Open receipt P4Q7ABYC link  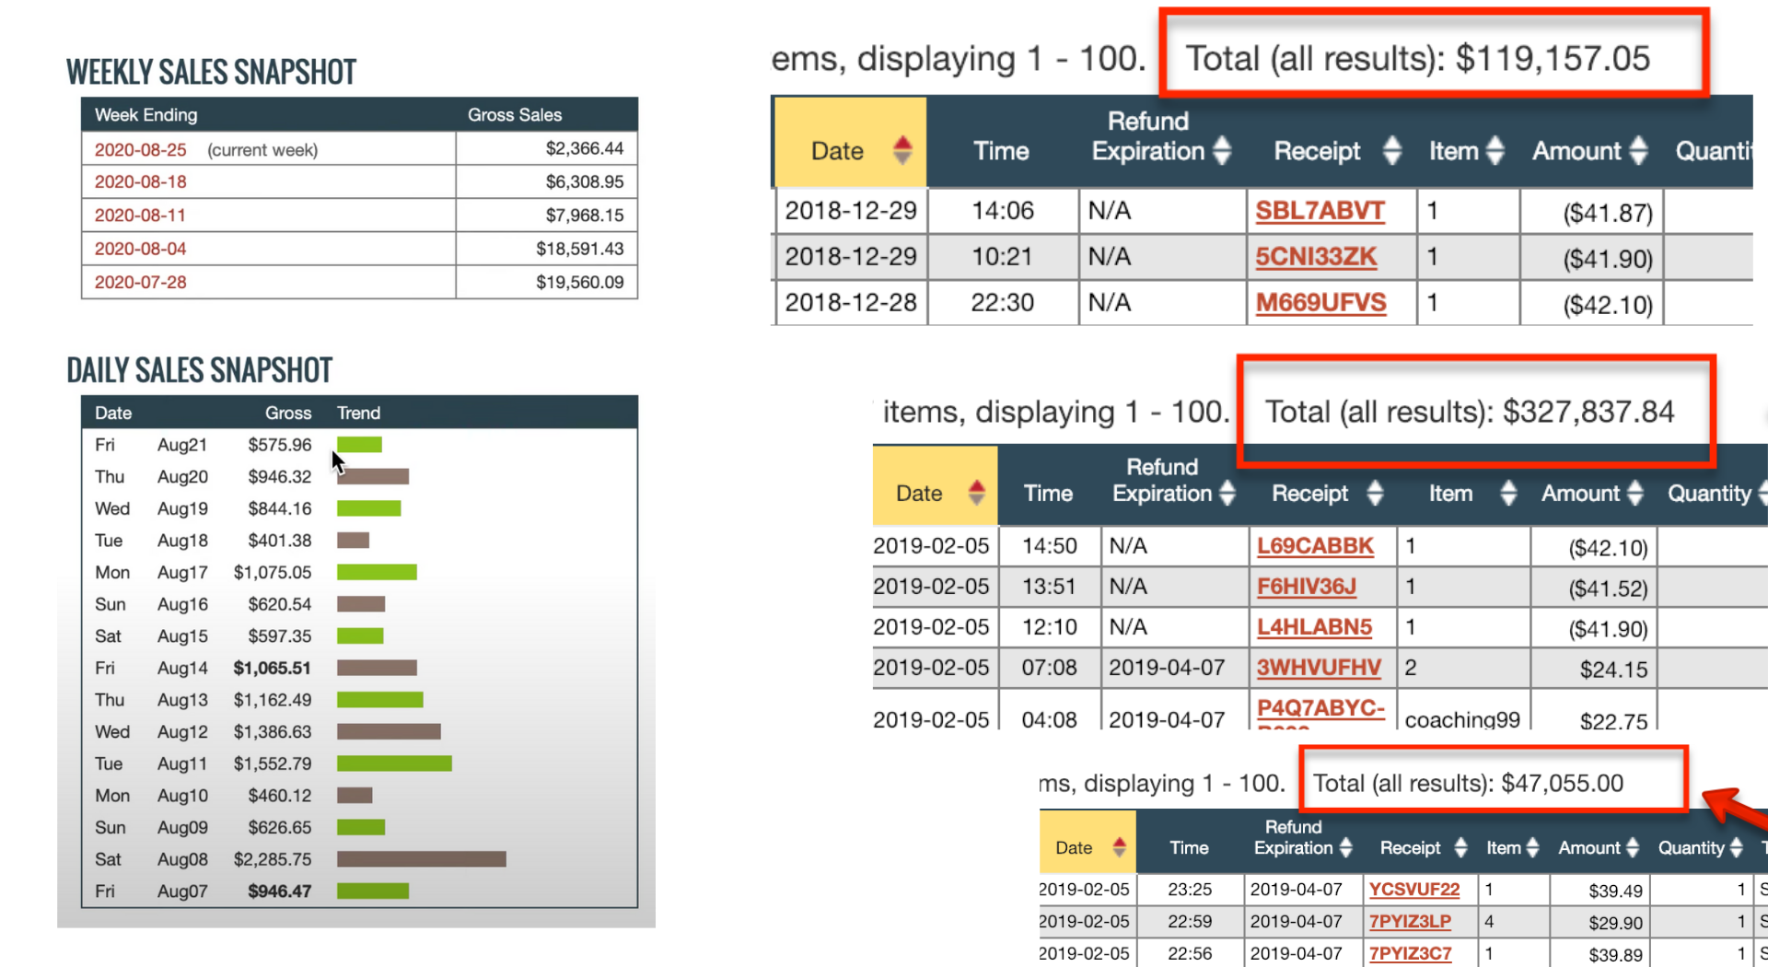pyautogui.click(x=1320, y=708)
